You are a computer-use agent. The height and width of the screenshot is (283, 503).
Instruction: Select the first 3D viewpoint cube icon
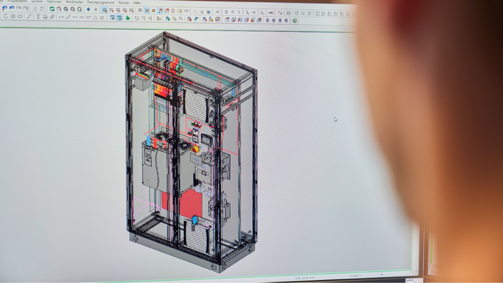227,20
